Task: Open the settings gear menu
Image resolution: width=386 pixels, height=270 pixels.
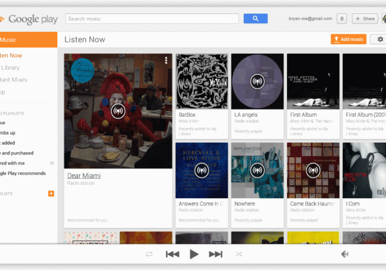Action: coord(380,40)
